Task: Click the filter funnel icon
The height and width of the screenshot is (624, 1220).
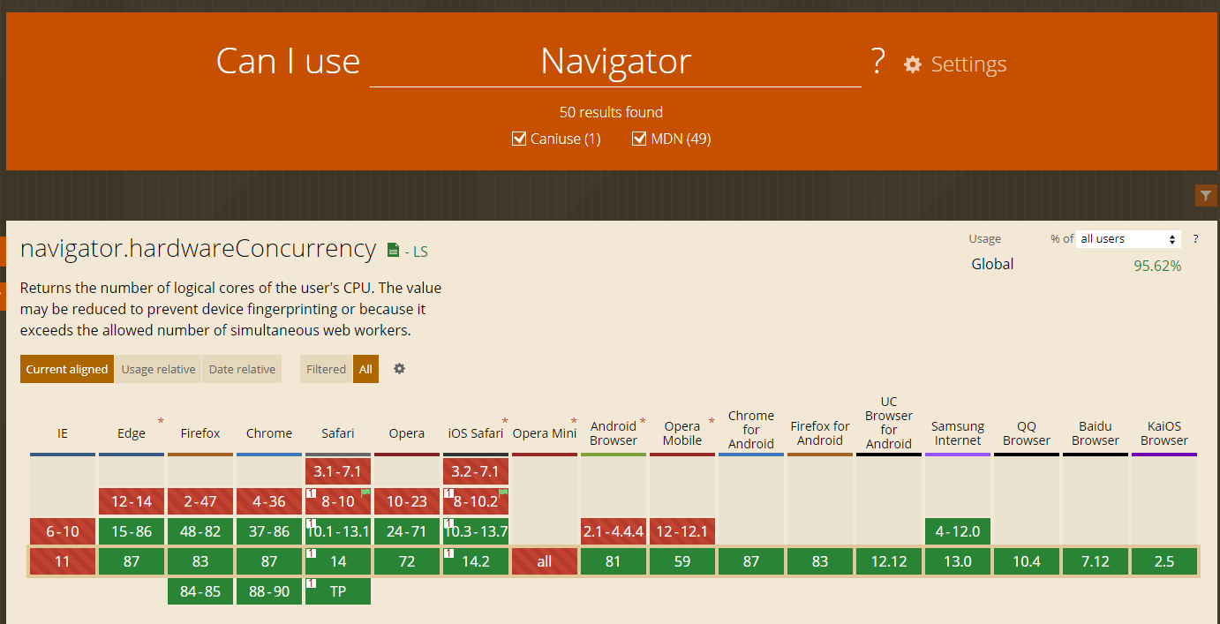Action: pos(1206,196)
